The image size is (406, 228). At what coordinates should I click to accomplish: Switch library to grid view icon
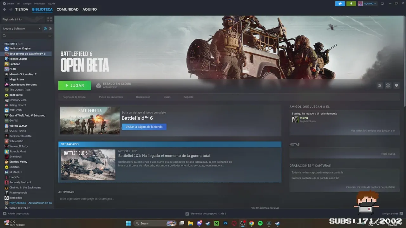[49, 19]
